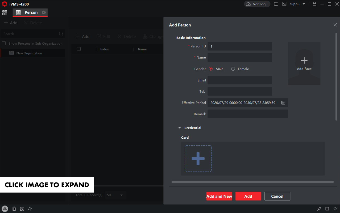The image size is (340, 213).
Task: Click Change organization in the person toolbar
Action: [x=153, y=36]
